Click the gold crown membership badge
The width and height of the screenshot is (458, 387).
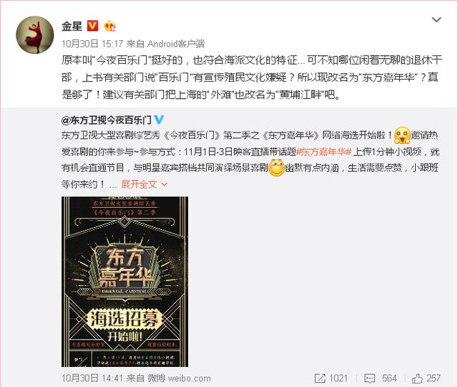click(x=109, y=26)
